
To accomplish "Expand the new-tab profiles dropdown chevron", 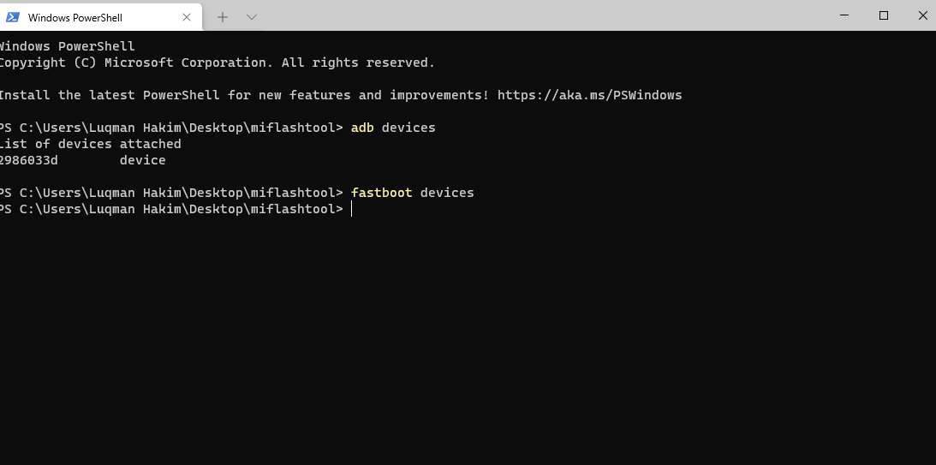I will pos(252,17).
